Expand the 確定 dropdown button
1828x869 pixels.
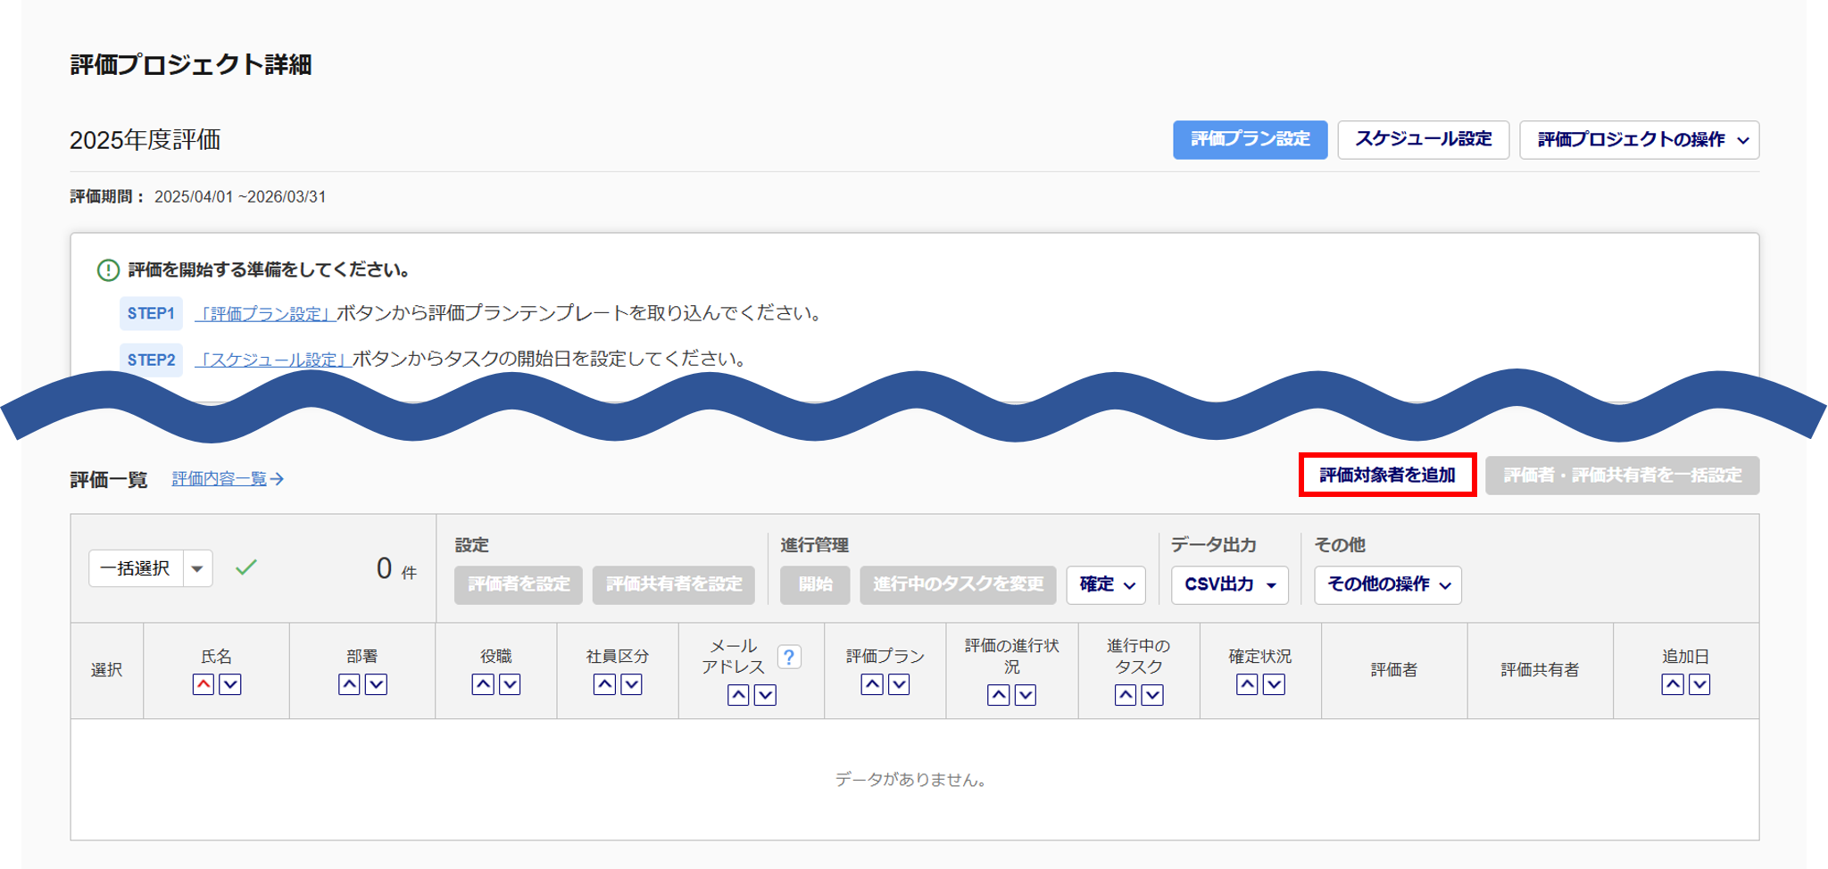point(1106,584)
